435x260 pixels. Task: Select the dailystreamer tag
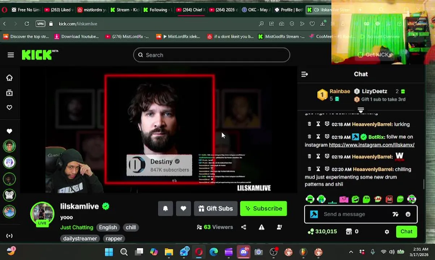pyautogui.click(x=80, y=238)
